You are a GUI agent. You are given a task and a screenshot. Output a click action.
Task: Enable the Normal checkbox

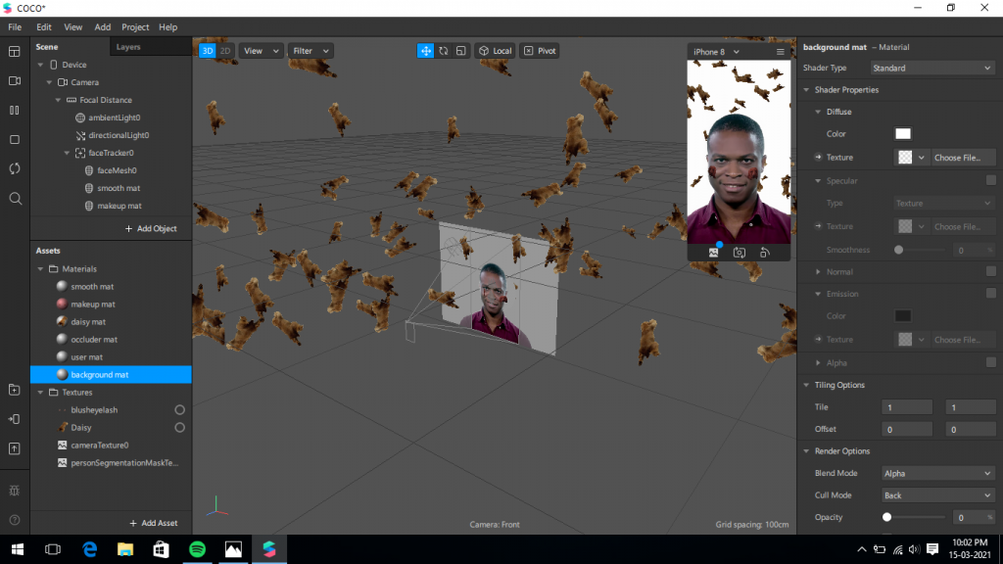[991, 271]
